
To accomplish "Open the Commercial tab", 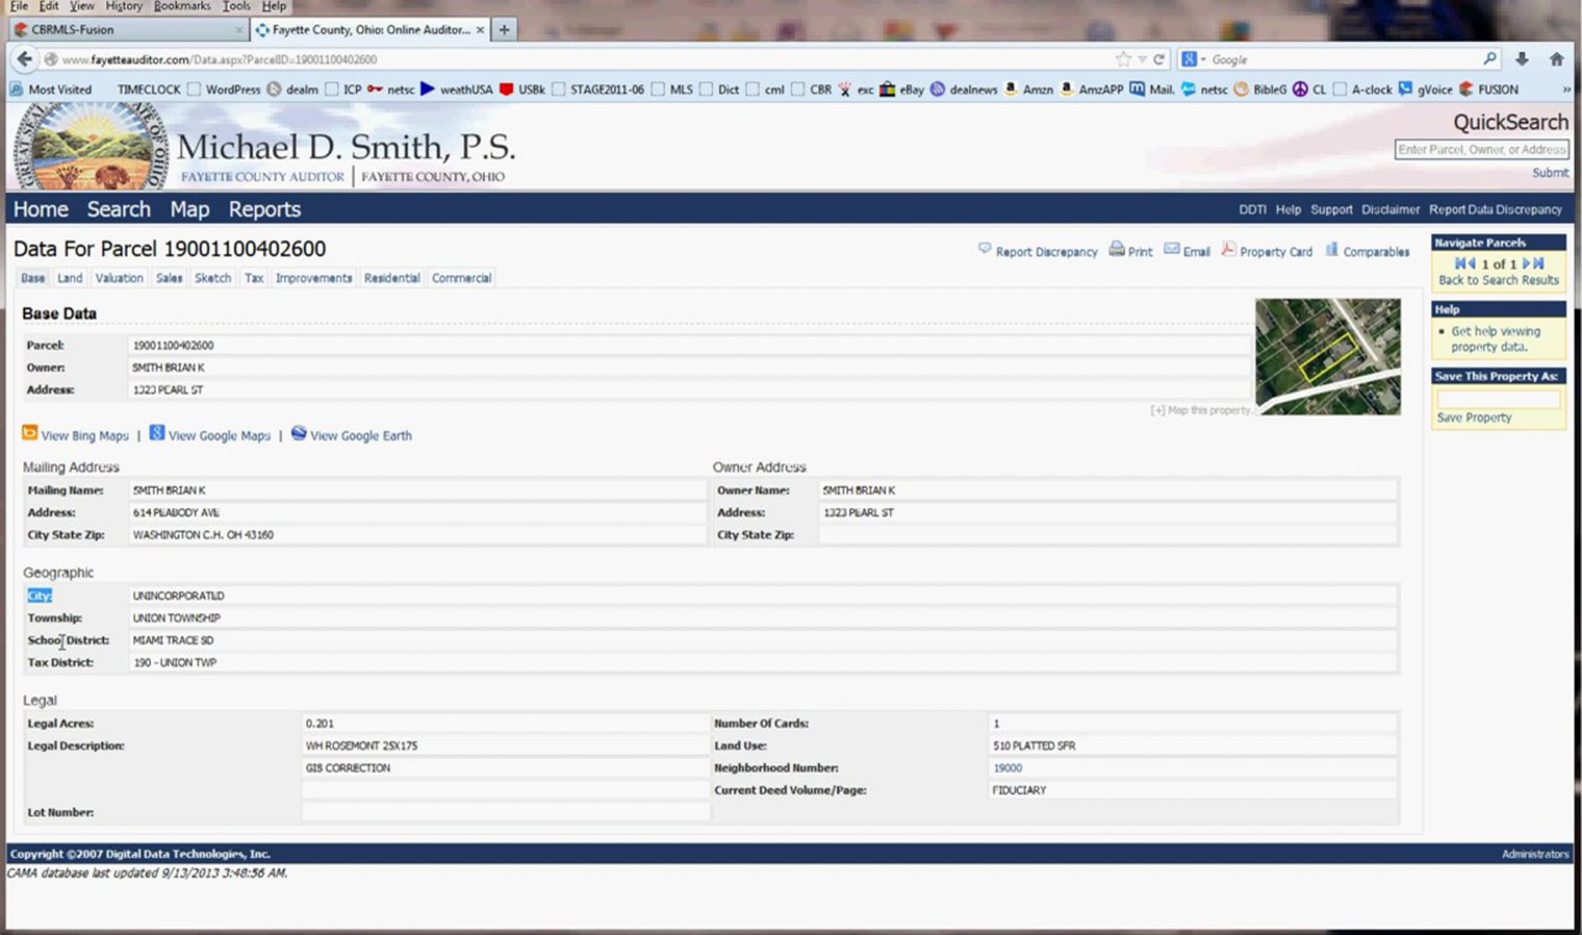I will click(461, 278).
